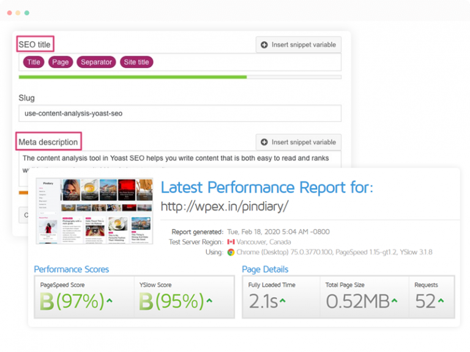Click the SEO title label
The image size is (470, 352).
point(34,45)
